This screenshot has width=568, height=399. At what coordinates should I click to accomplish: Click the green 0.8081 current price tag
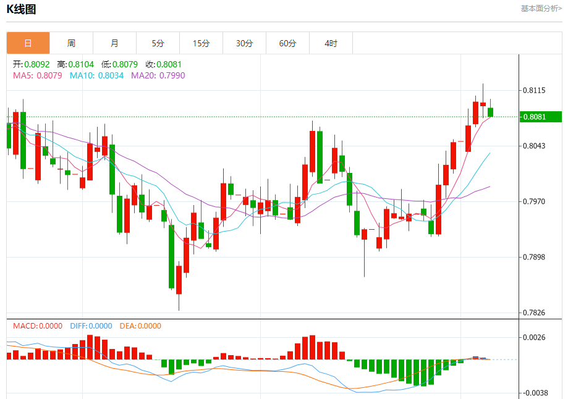click(x=540, y=117)
